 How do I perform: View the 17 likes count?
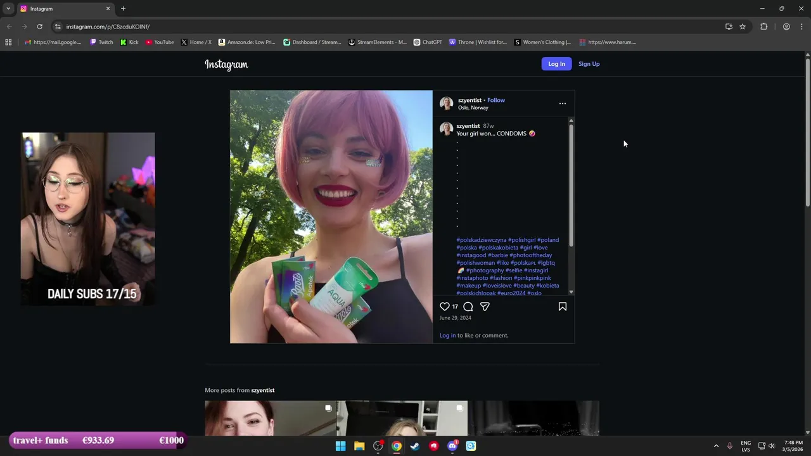pos(455,307)
